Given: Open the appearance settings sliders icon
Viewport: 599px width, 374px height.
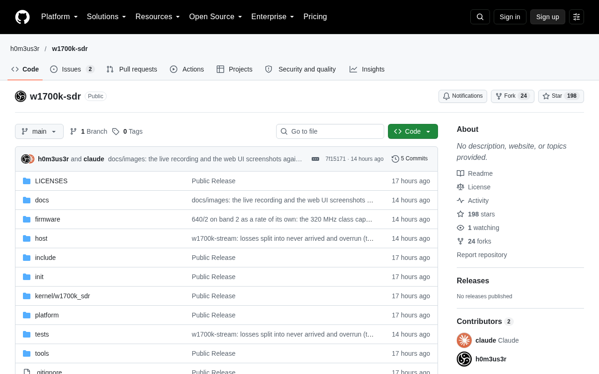Looking at the screenshot, I should 577,17.
